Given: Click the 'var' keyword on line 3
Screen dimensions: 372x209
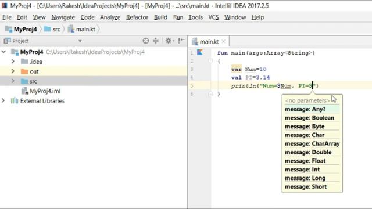Looking at the screenshot, I should (237, 69).
